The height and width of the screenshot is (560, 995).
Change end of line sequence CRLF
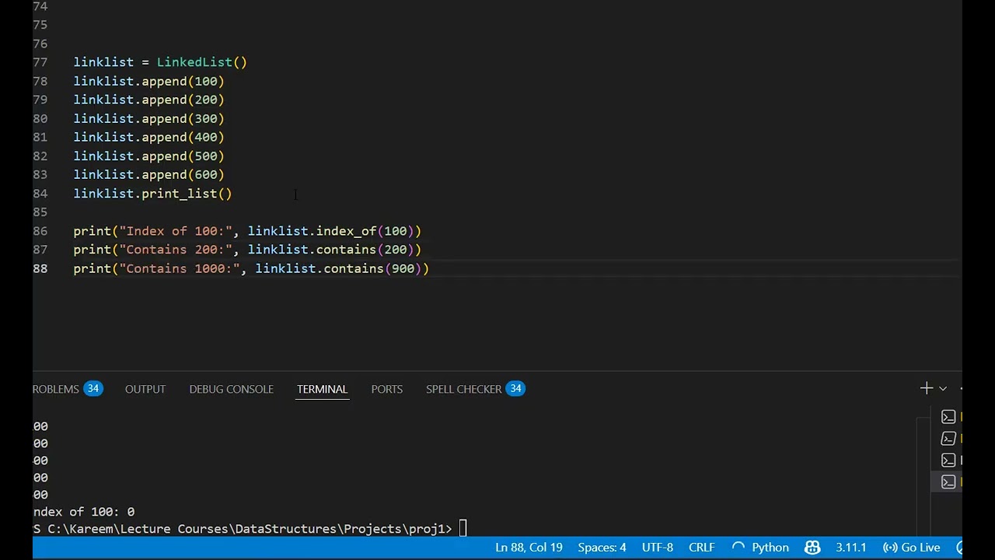[x=701, y=548]
